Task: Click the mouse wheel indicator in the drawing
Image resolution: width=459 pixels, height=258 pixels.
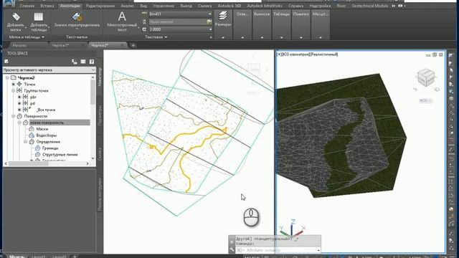Action: (x=251, y=217)
